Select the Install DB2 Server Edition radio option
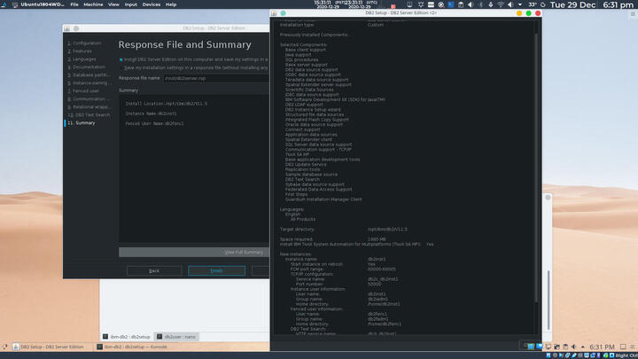The width and height of the screenshot is (638, 359). pos(121,59)
